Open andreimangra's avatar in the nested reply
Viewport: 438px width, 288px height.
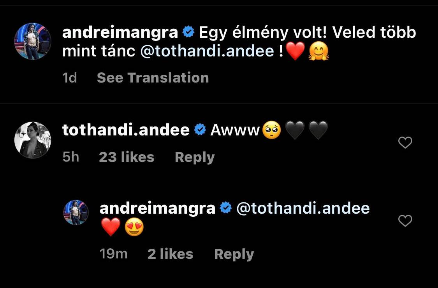click(x=76, y=212)
